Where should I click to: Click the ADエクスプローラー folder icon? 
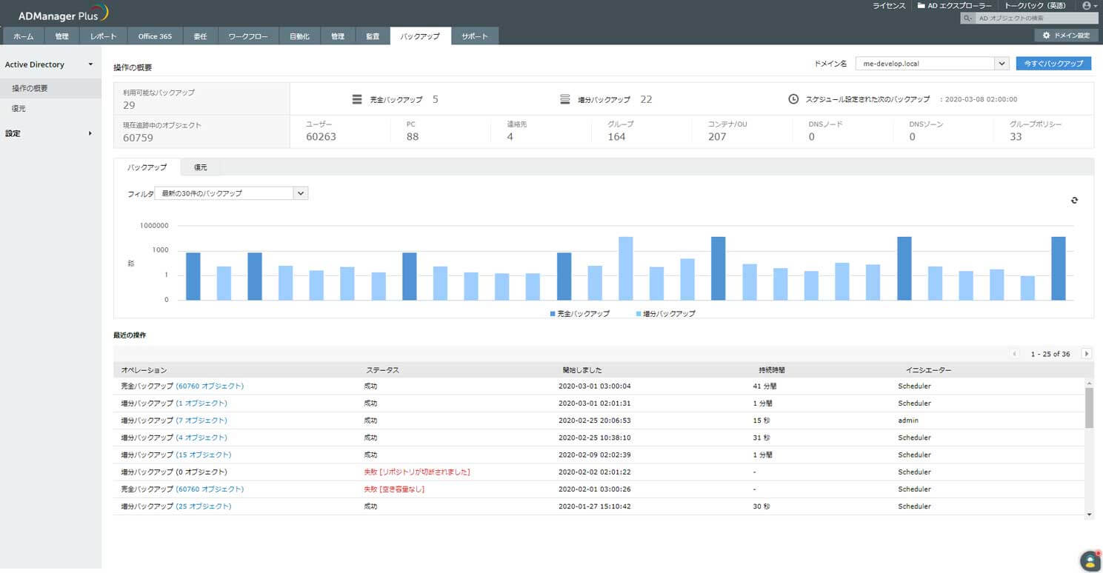(921, 6)
